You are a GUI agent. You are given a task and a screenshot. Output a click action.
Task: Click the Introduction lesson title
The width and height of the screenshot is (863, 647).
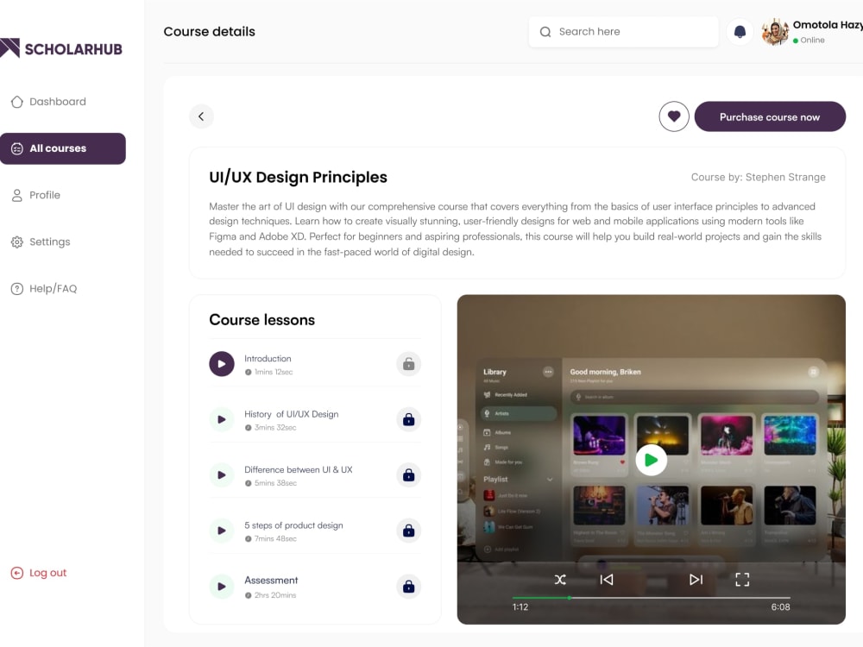pyautogui.click(x=268, y=359)
